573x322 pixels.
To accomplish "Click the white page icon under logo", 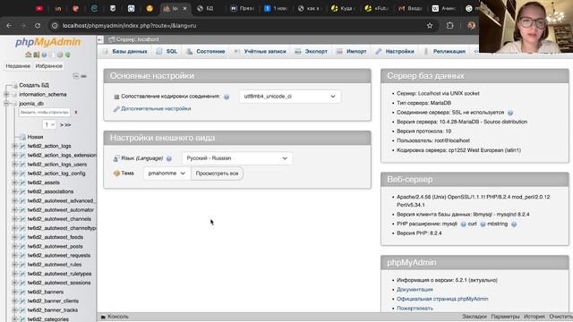I will click(52, 55).
